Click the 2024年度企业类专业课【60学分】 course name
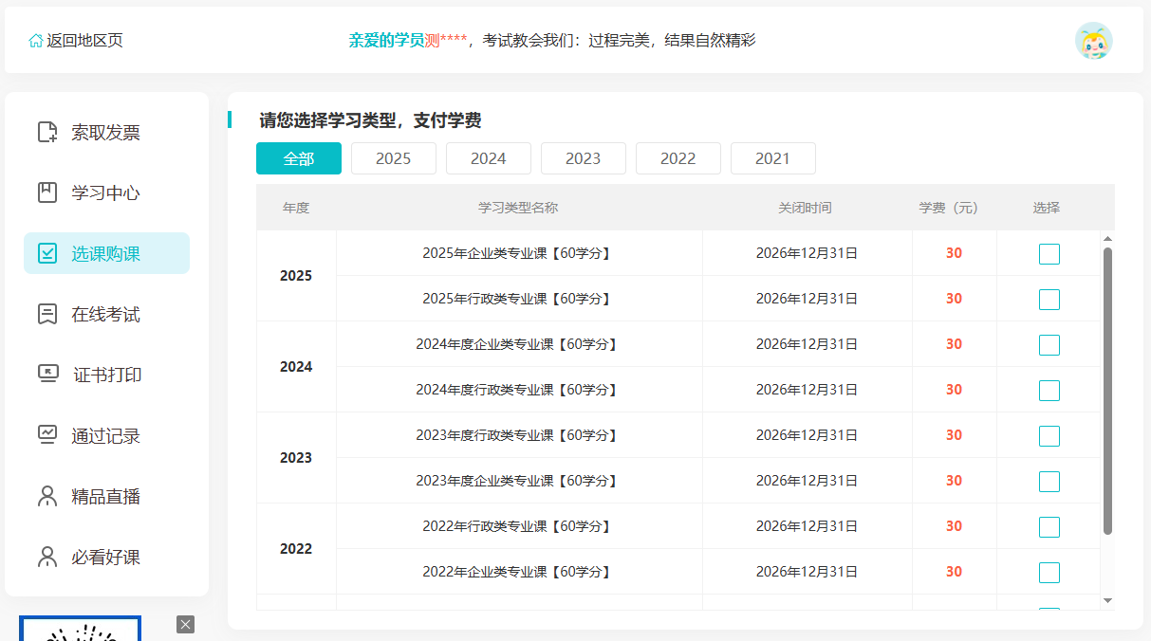Viewport: 1151px width, 641px height. (x=519, y=344)
